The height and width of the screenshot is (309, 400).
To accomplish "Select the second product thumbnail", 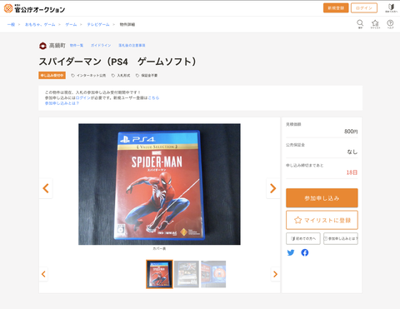I will click(187, 274).
